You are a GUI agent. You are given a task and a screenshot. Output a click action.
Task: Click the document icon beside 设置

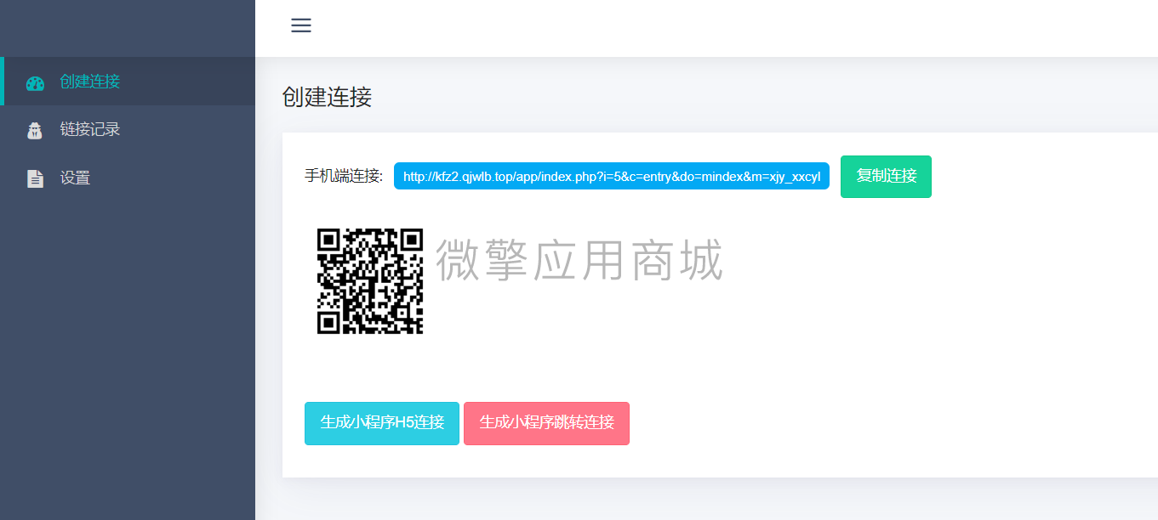[x=35, y=178]
